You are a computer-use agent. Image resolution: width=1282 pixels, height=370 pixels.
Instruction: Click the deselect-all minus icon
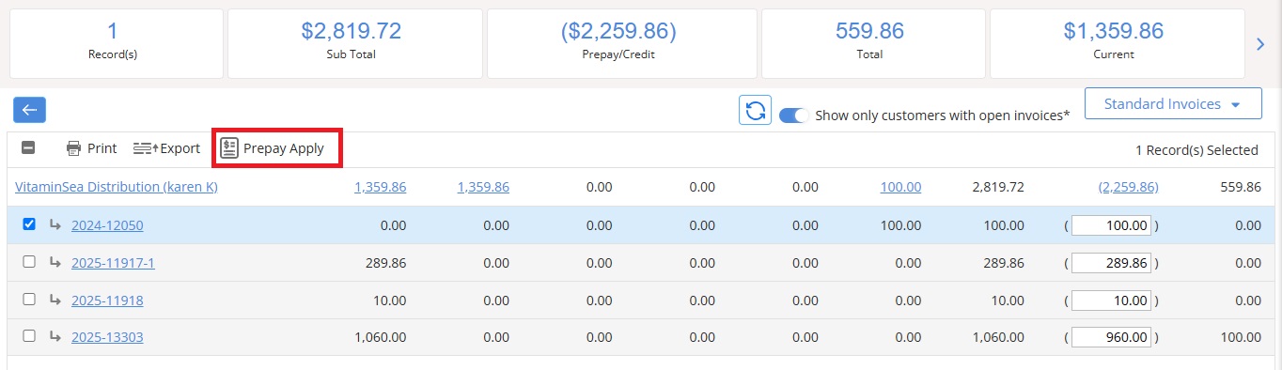(x=28, y=148)
